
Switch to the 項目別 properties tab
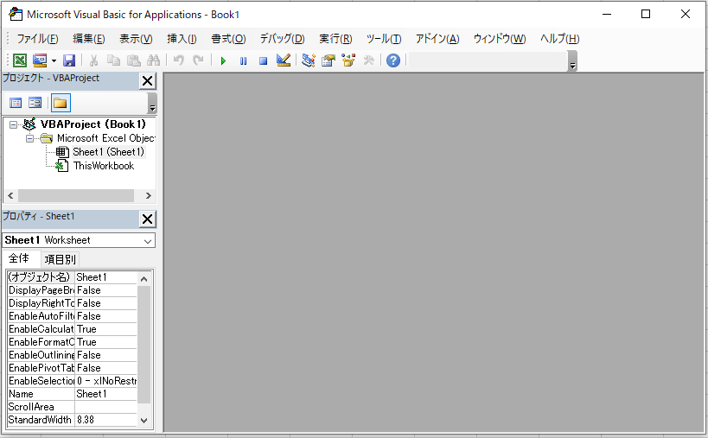click(x=60, y=259)
